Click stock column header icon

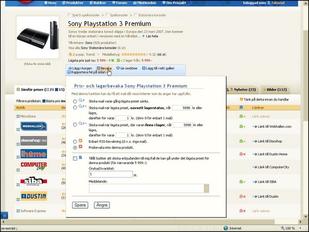point(241,108)
